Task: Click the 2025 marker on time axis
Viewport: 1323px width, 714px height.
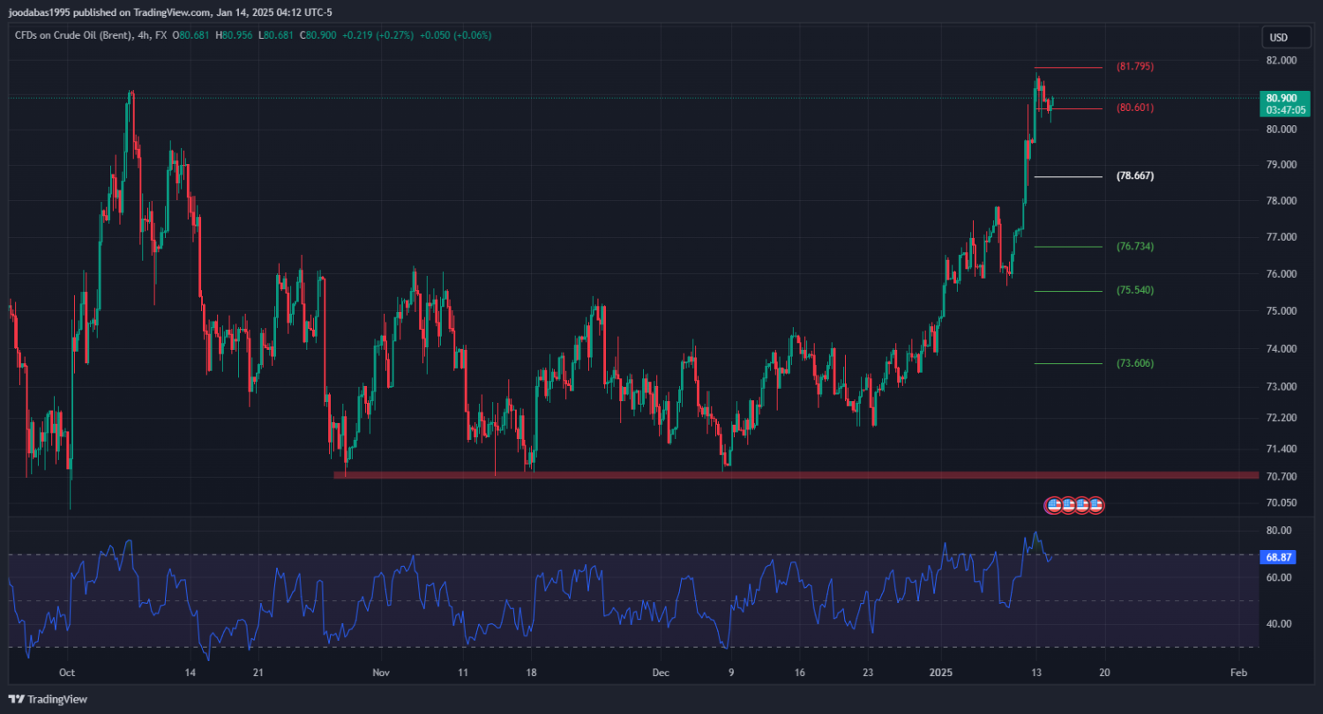Action: [x=944, y=672]
